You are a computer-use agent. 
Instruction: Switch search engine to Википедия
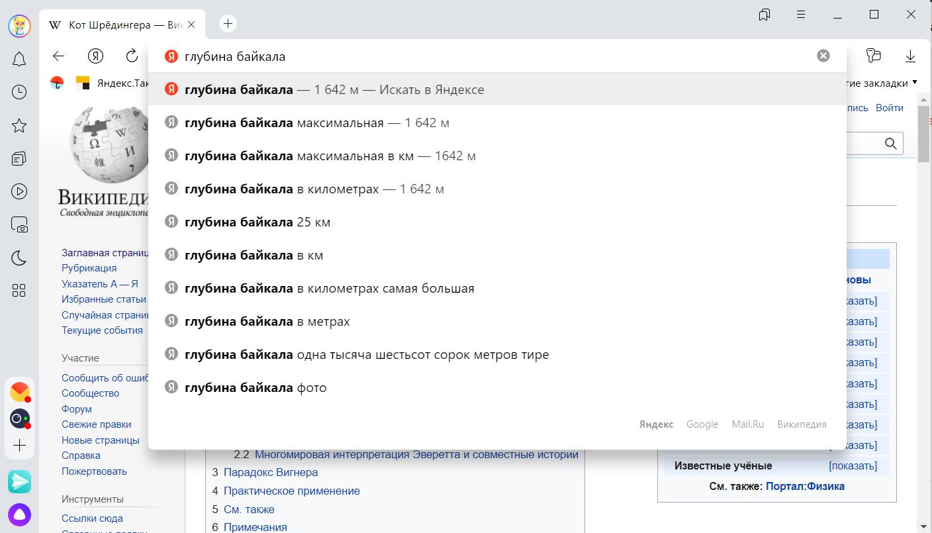pos(802,424)
